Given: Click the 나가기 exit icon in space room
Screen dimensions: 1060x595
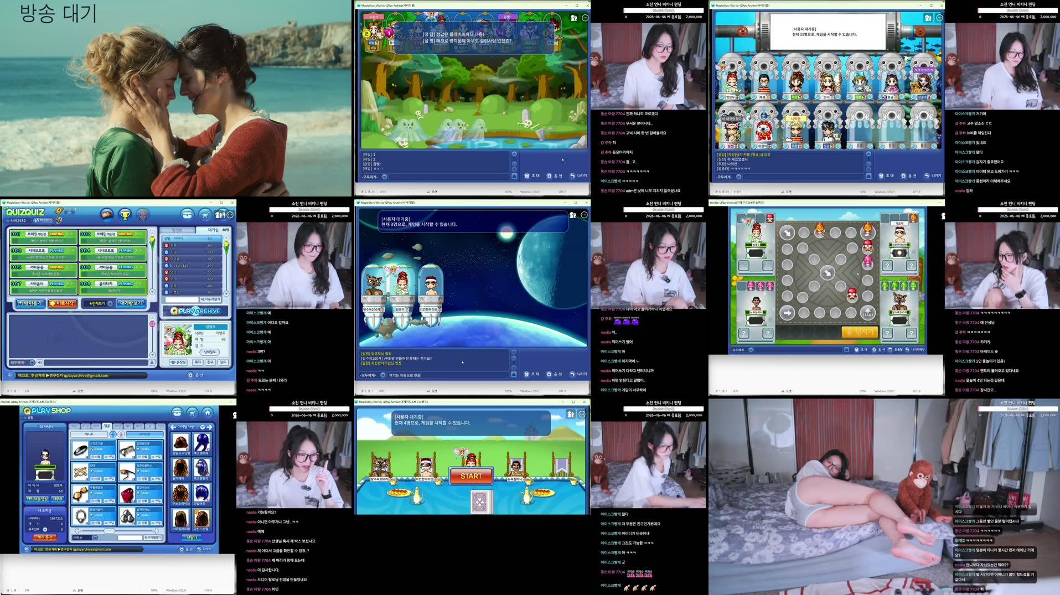Looking at the screenshot, I should [578, 374].
